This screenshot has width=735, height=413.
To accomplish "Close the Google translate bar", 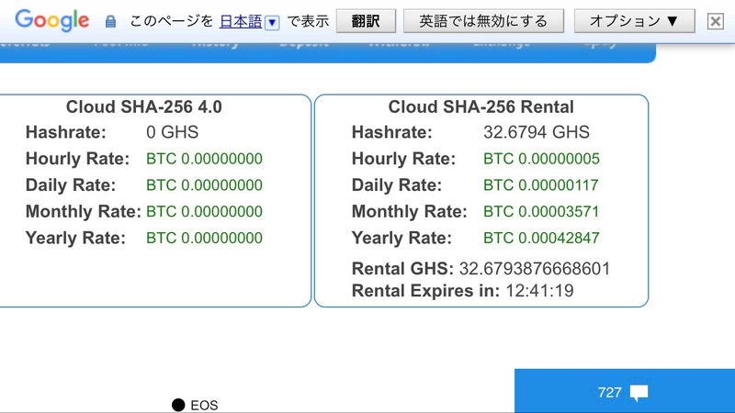I will point(715,21).
